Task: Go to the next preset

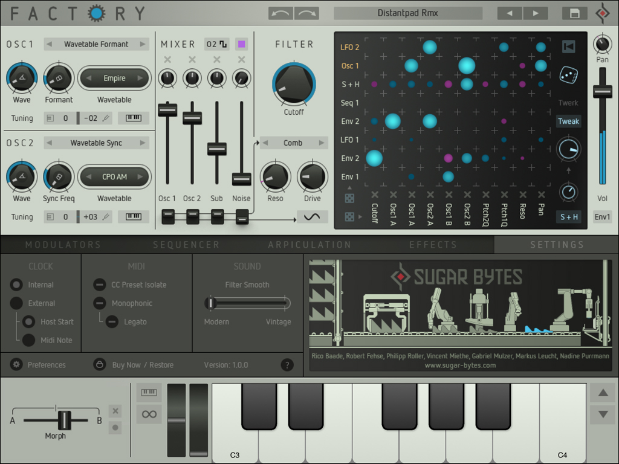Action: (536, 13)
